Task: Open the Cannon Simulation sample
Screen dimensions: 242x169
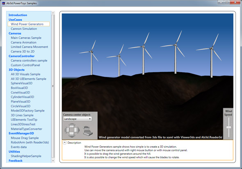Action: 24,29
